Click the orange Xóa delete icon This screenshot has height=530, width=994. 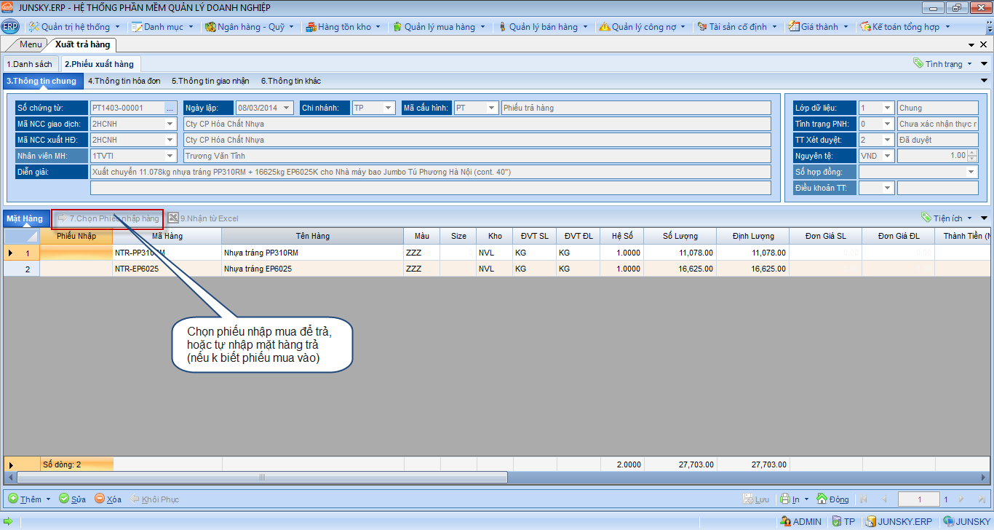(x=100, y=499)
